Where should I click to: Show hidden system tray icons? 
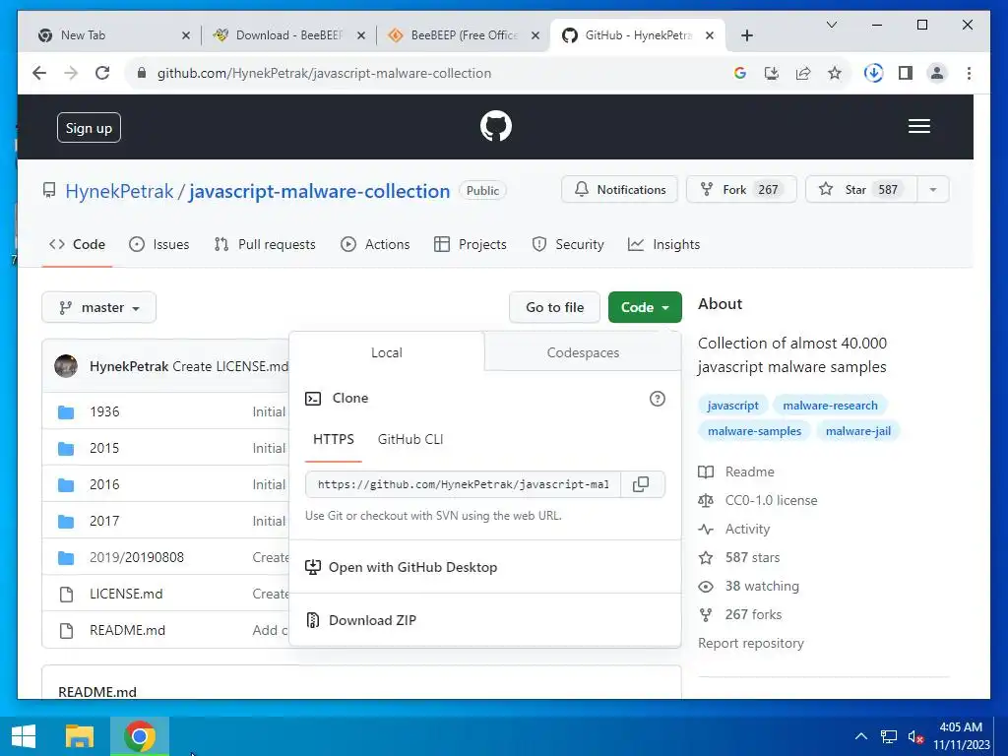click(x=860, y=736)
